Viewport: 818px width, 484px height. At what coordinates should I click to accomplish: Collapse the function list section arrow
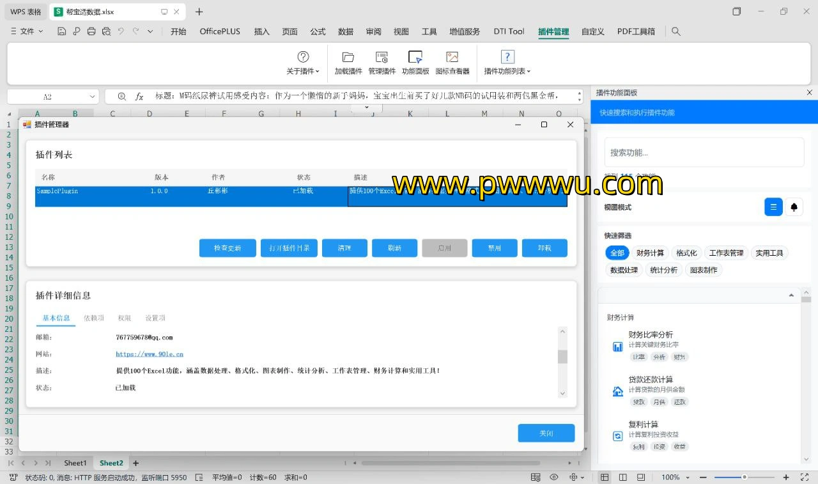[791, 295]
